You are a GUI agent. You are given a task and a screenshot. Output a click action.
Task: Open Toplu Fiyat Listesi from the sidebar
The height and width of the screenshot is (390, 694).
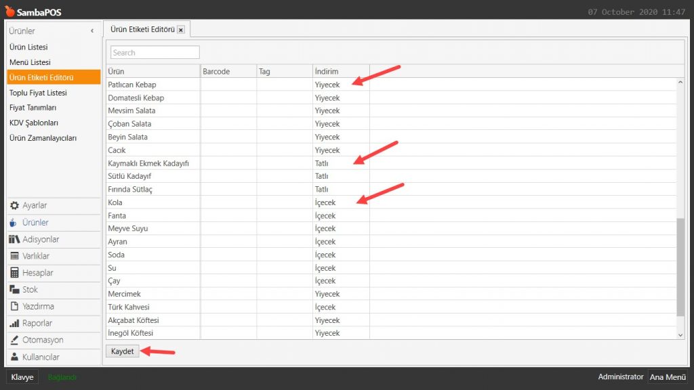click(38, 93)
